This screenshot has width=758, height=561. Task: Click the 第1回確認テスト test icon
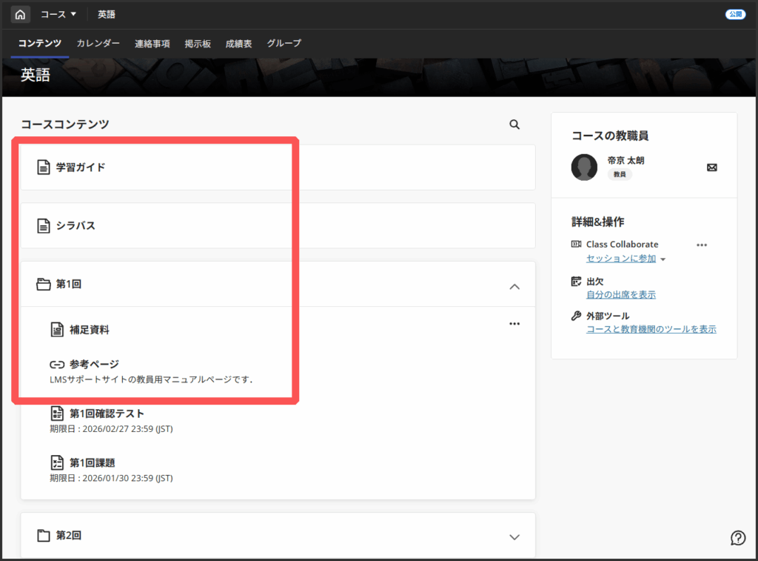coord(57,414)
